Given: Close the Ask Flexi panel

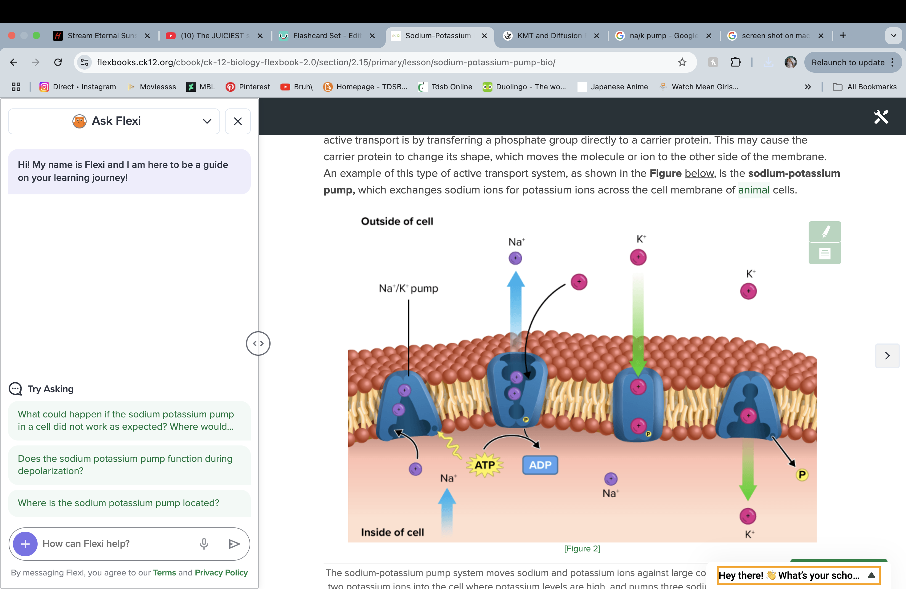Looking at the screenshot, I should (238, 121).
